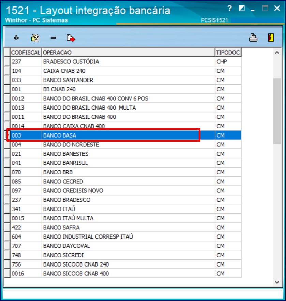The image size is (286, 301).
Task: Click the export layout icon with red arrow
Action: click(71, 38)
